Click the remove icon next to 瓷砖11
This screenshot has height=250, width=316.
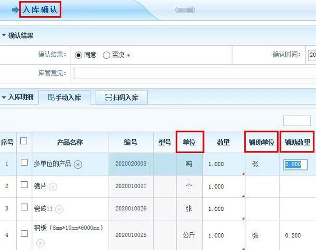point(59,209)
